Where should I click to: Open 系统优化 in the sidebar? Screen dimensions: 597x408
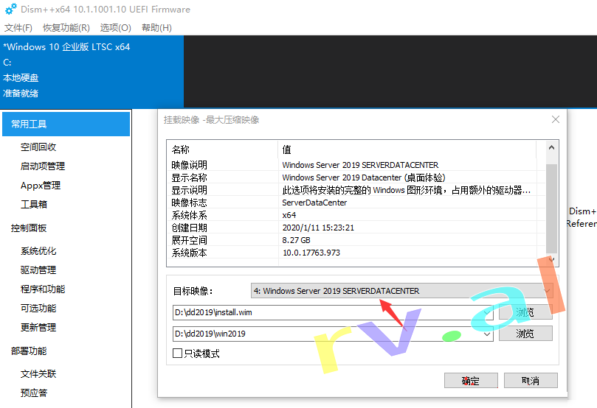click(x=38, y=251)
